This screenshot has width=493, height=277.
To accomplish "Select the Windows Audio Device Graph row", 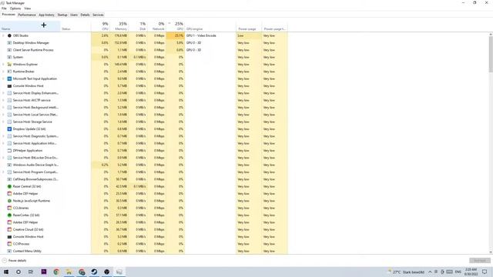I will [144, 165].
